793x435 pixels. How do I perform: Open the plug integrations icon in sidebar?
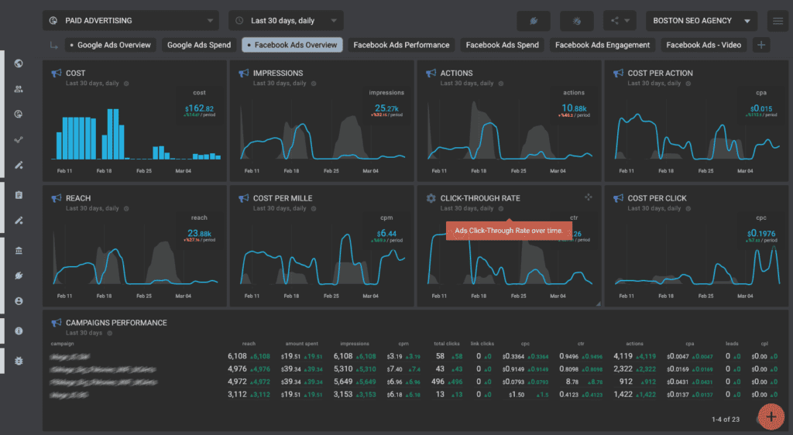tap(19, 276)
